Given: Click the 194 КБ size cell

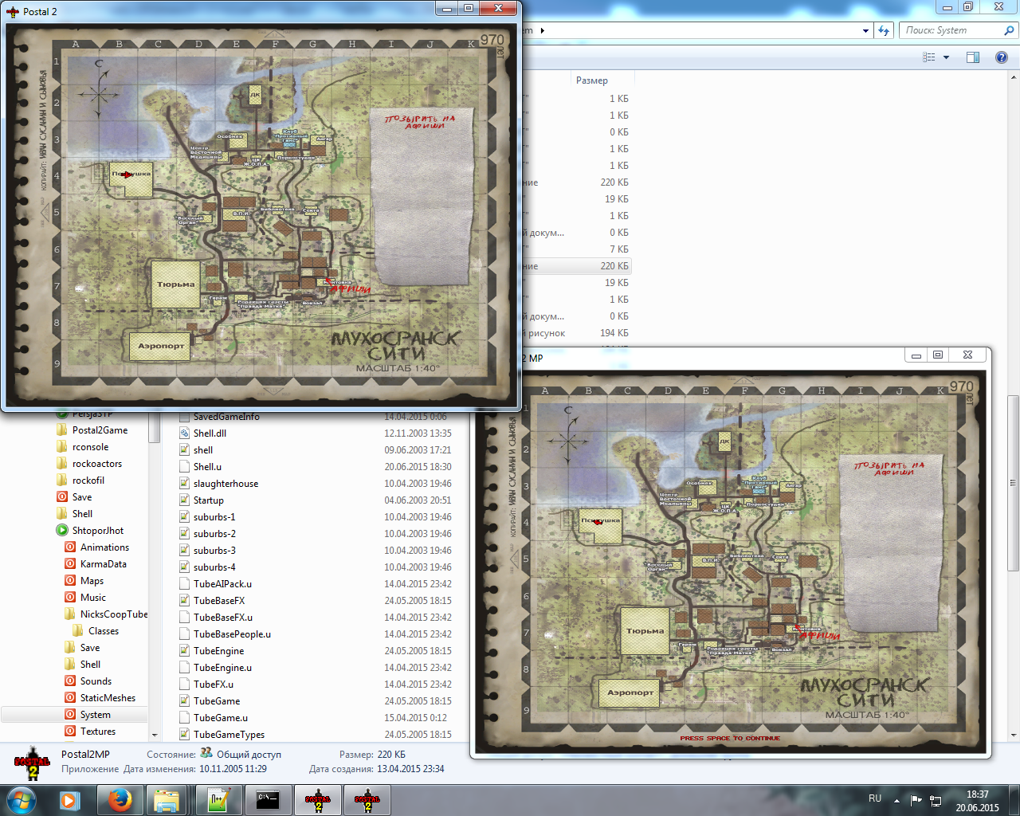Looking at the screenshot, I should [x=614, y=333].
